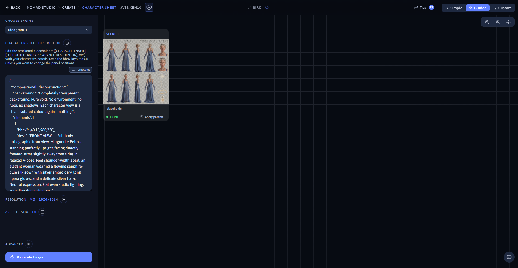Click Generate Image
518x268 pixels.
tap(49, 257)
